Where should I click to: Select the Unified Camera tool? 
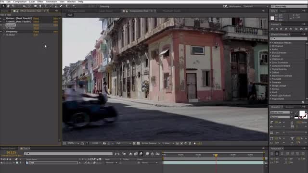point(24,6)
